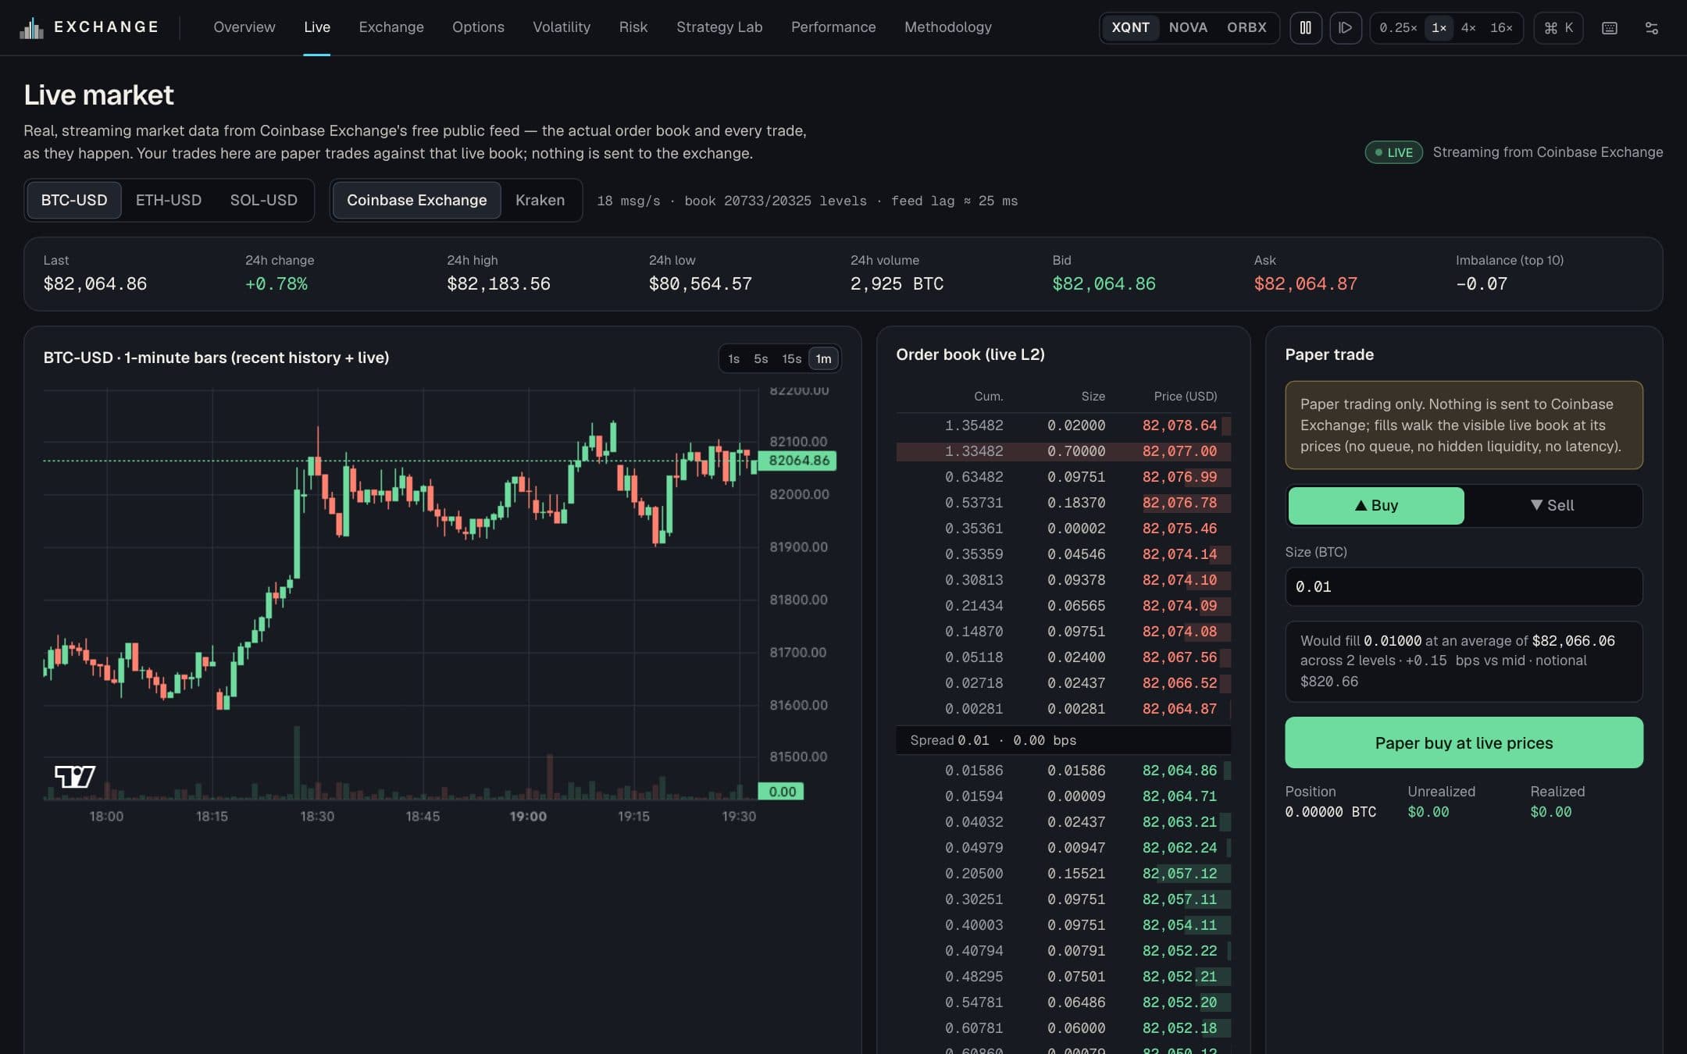This screenshot has height=1054, width=1687.
Task: Choose the Buy side
Action: pyautogui.click(x=1376, y=506)
